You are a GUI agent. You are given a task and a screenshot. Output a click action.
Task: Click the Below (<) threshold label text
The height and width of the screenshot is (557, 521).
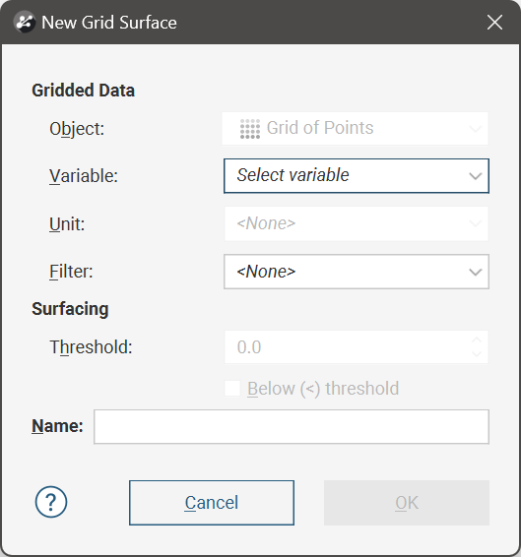coord(323,389)
